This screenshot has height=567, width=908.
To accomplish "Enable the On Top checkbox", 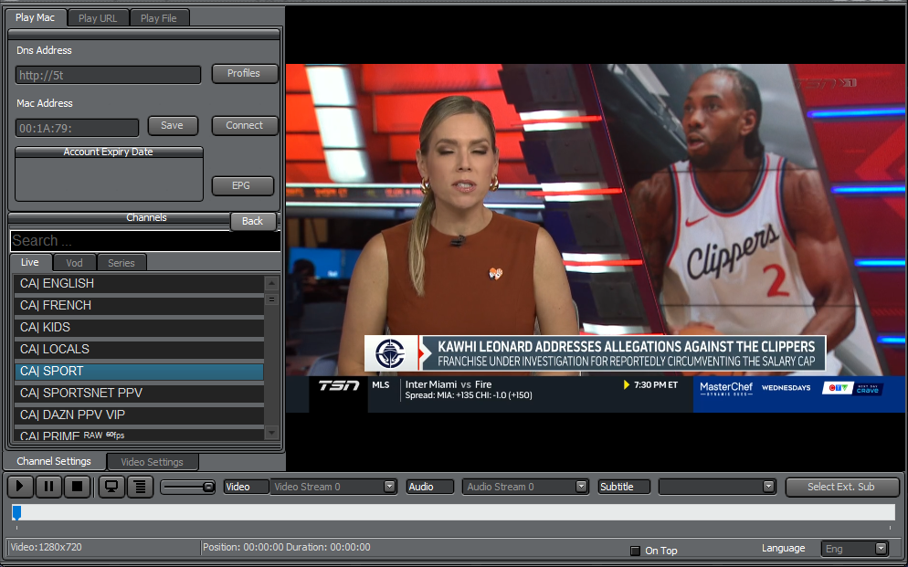I will click(635, 551).
